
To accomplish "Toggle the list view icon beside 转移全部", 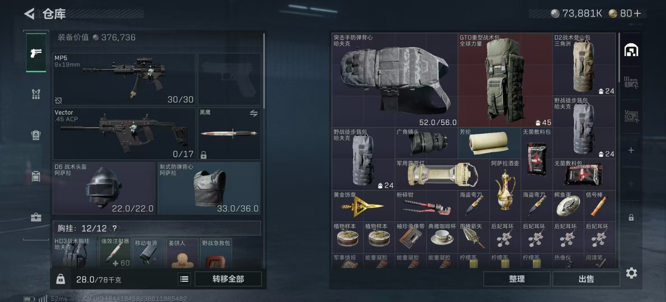I will pyautogui.click(x=185, y=279).
